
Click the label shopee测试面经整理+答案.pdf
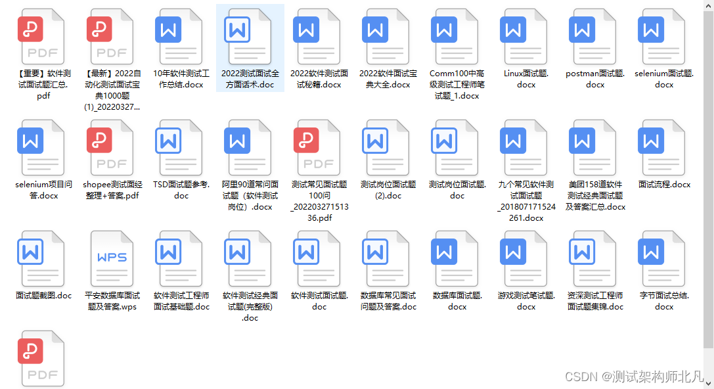(112, 190)
